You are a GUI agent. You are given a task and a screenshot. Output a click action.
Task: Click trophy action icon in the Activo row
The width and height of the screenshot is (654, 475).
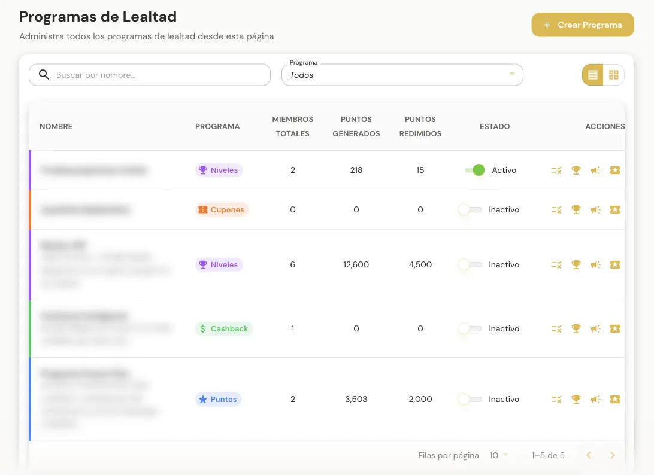(x=576, y=170)
